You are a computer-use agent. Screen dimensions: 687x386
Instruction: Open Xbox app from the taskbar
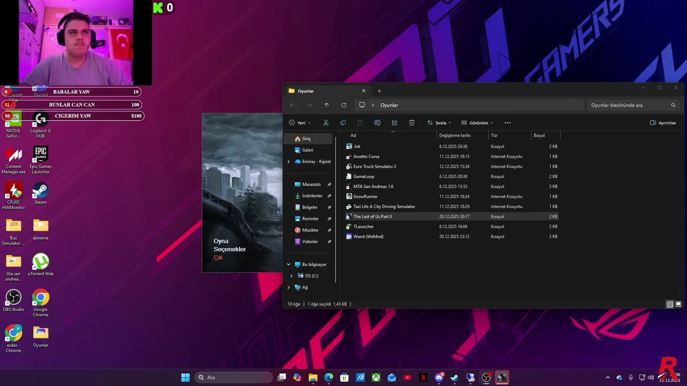[376, 377]
